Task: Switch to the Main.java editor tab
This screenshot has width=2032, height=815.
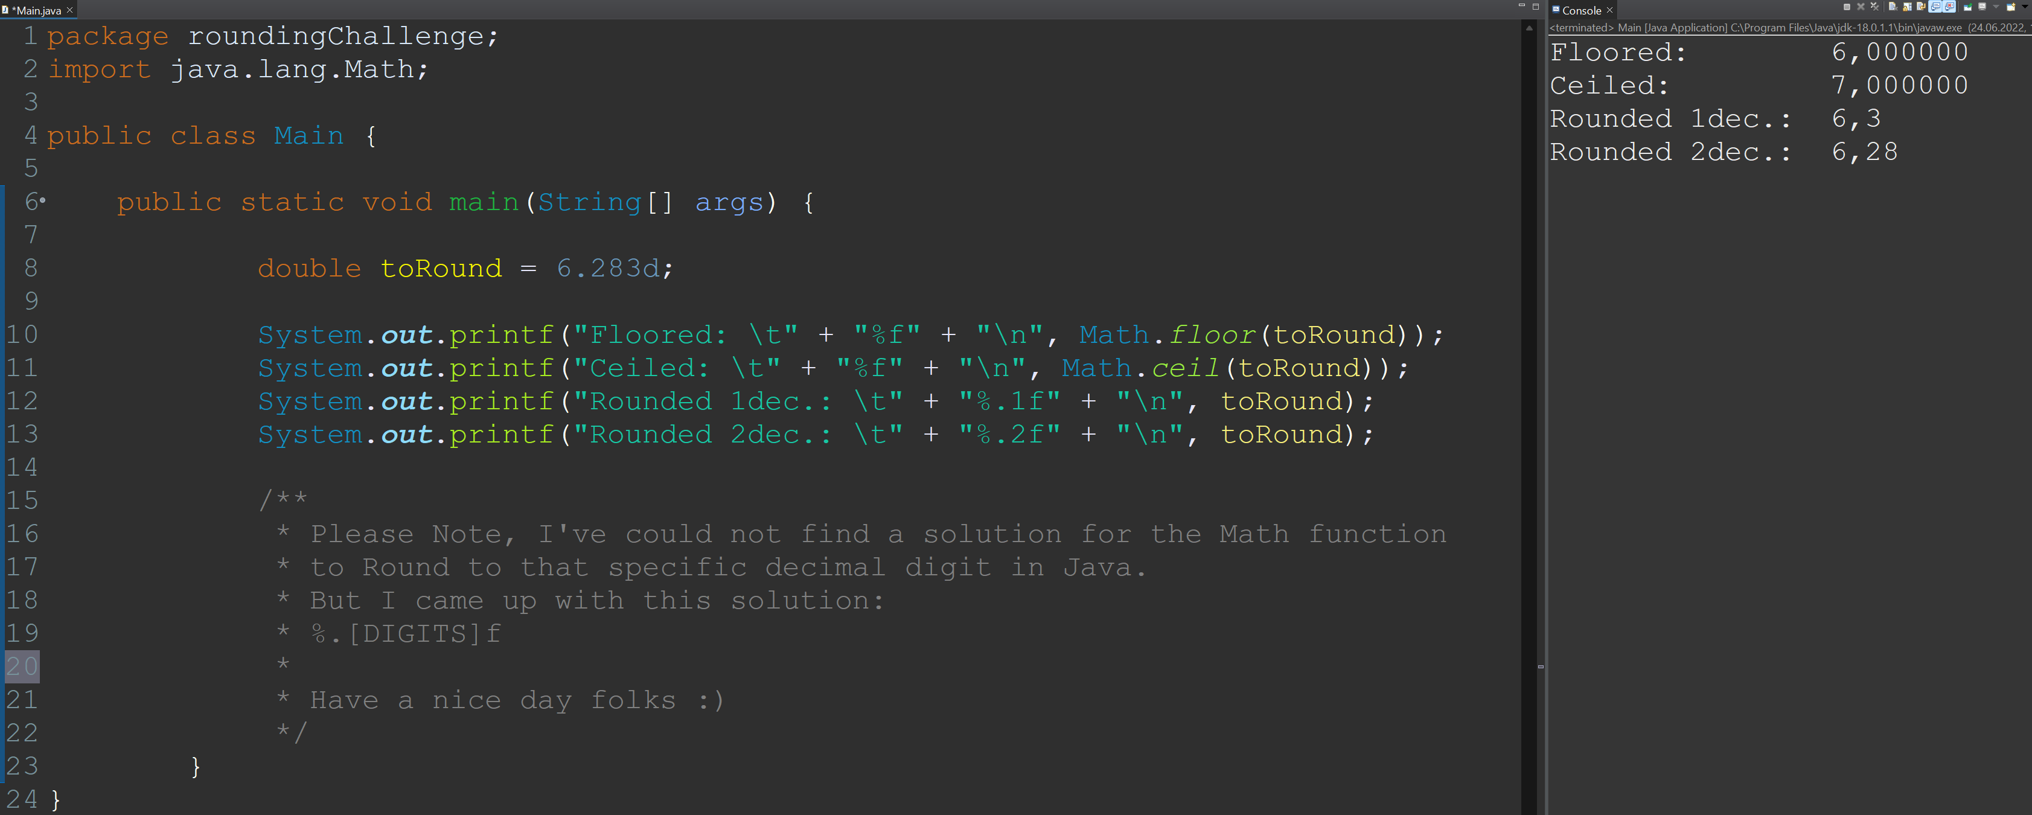Action: [36, 10]
